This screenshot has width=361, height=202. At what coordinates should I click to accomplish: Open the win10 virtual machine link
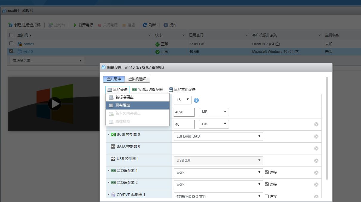pos(28,51)
